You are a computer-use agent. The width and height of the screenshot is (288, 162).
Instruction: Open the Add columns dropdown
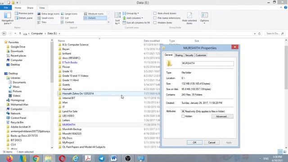pos(133,18)
